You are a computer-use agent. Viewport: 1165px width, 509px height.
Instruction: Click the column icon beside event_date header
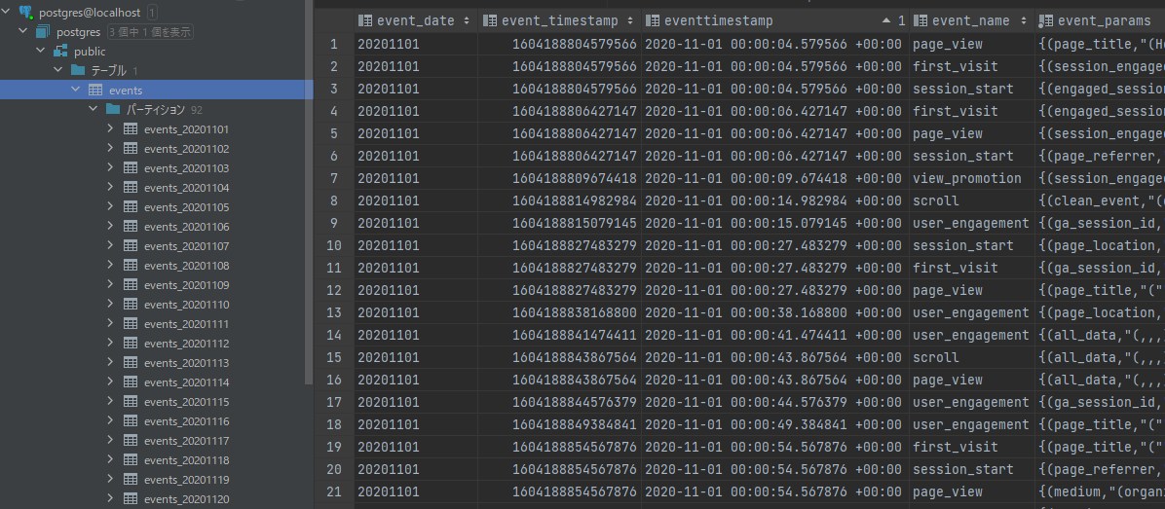[x=365, y=20]
